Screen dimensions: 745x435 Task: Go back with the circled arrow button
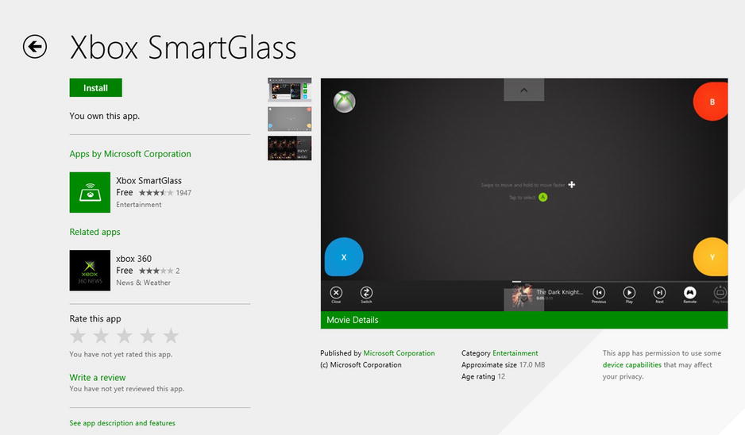35,47
